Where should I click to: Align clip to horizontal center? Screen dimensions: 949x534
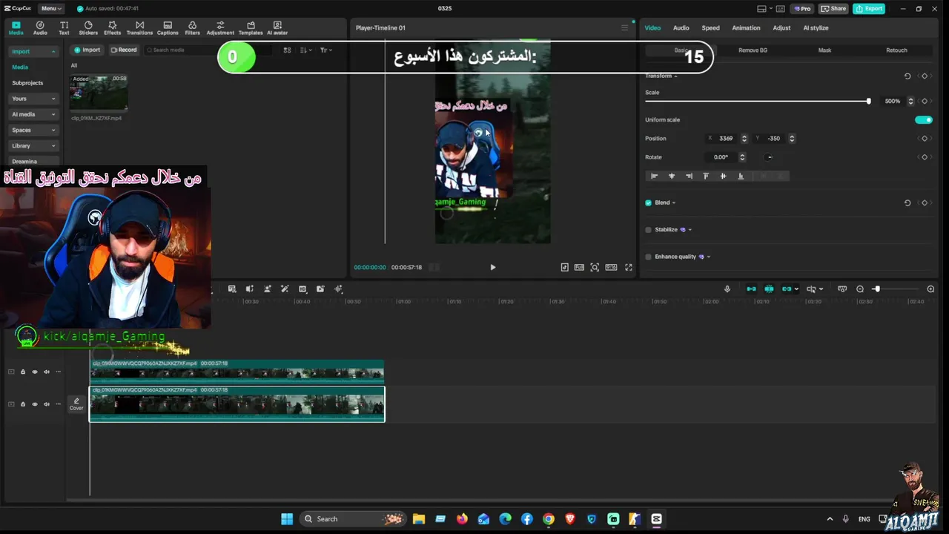tap(672, 176)
